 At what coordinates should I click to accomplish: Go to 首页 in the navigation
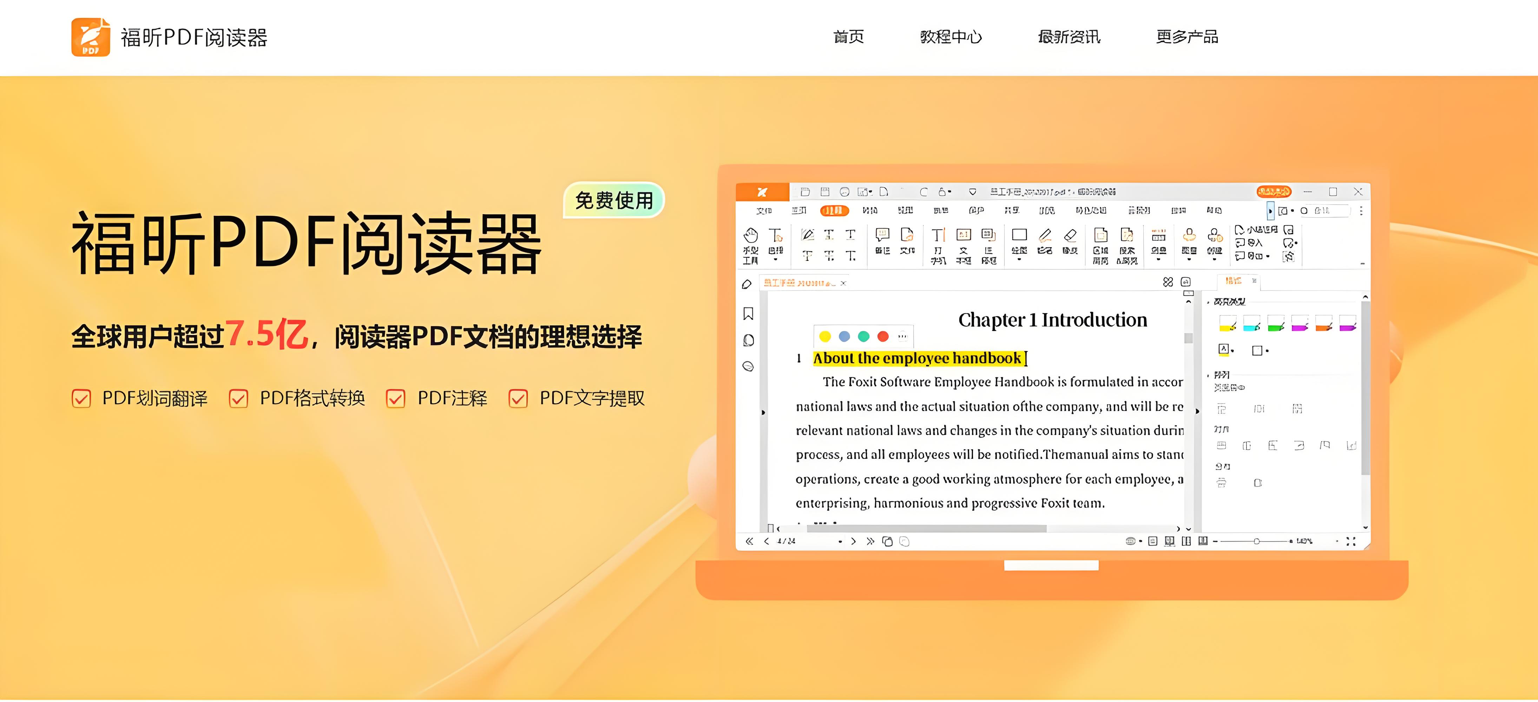(848, 37)
